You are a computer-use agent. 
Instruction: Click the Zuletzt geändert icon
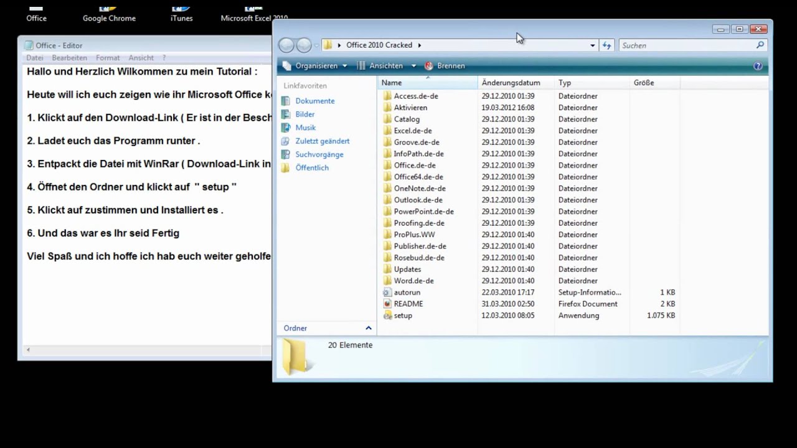pyautogui.click(x=286, y=141)
